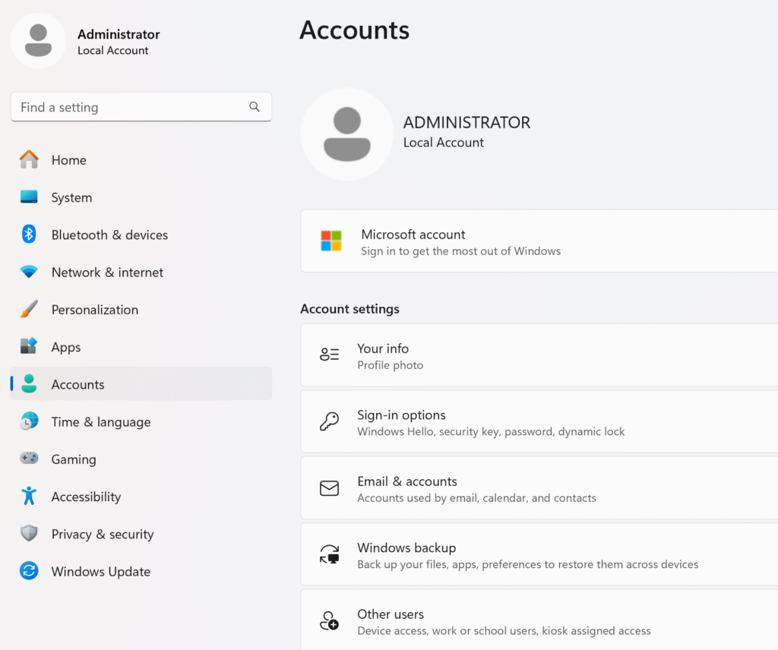The width and height of the screenshot is (778, 650).
Task: Go to Apps in the sidebar
Action: pos(66,347)
